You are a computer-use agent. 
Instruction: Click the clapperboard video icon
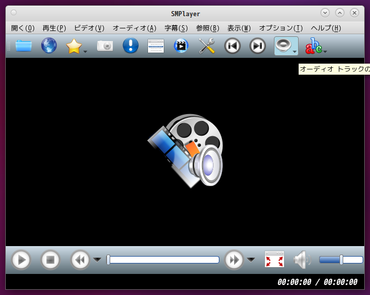point(181,46)
